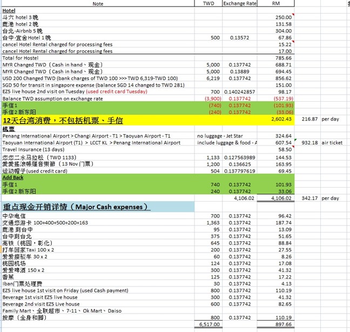Select exchange rate 0.13889 cell
The height and width of the screenshot is (332, 350).
coord(239,71)
